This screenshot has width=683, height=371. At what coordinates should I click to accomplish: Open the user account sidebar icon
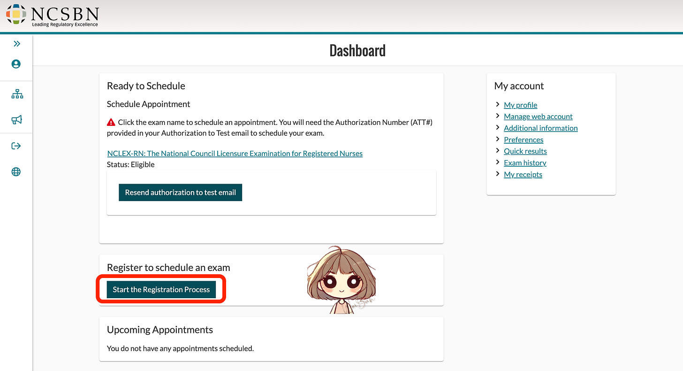16,64
